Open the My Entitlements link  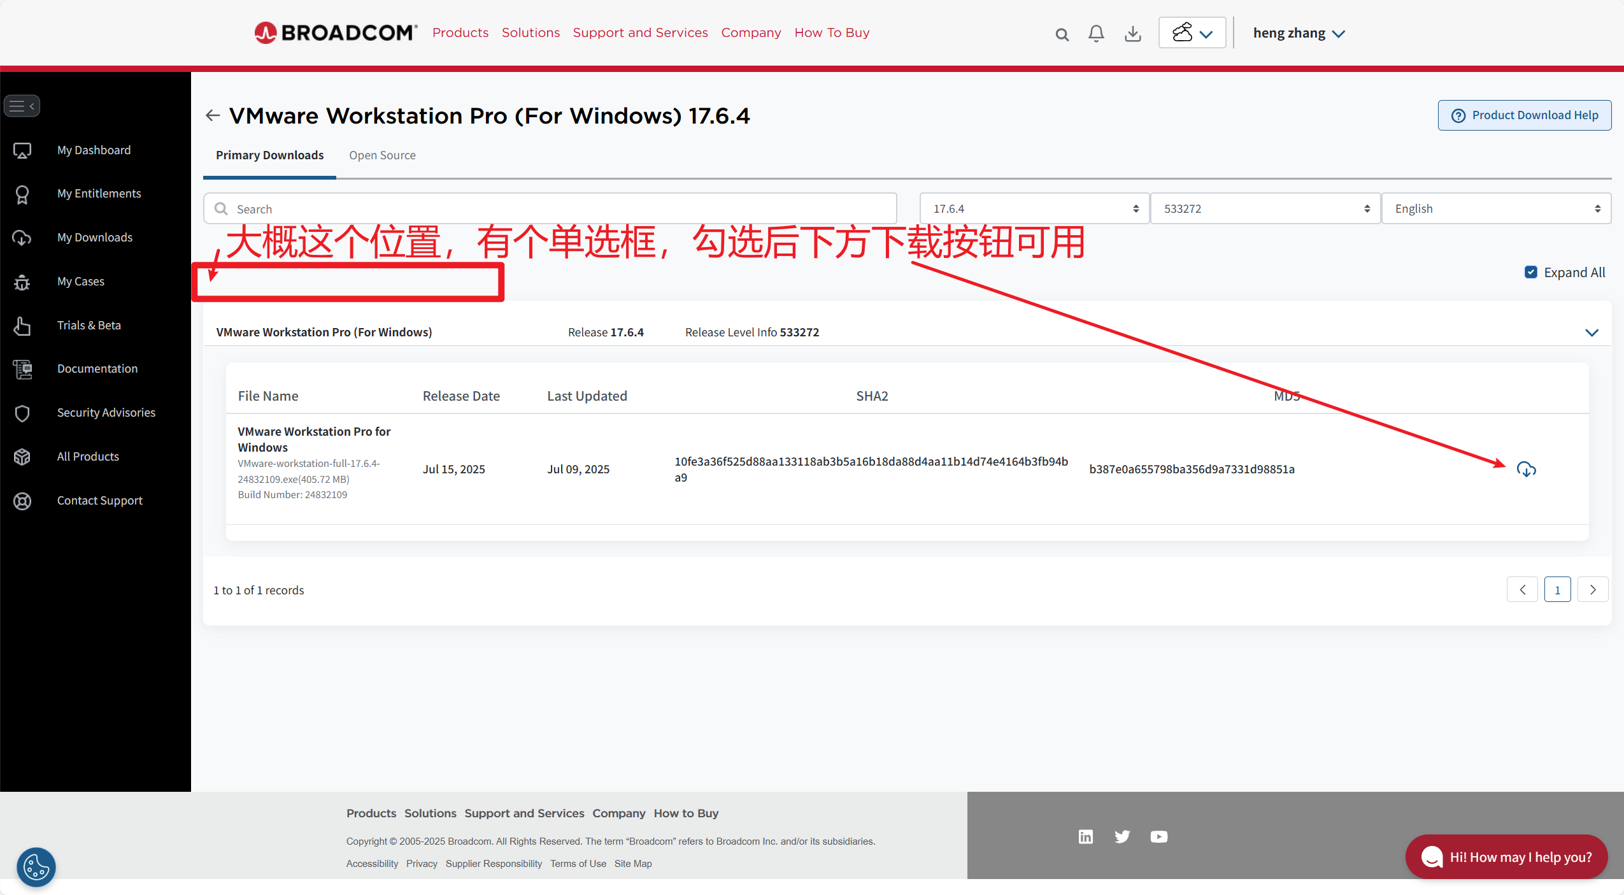[99, 194]
